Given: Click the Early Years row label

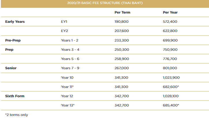Looking at the screenshot, I should pos(15,22).
